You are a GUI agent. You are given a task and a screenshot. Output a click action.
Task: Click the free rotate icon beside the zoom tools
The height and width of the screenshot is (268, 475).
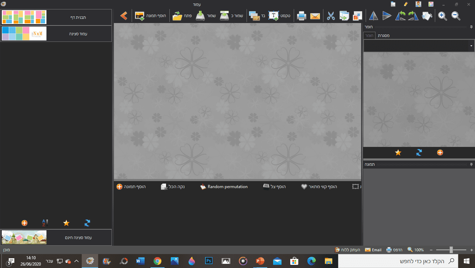[427, 16]
